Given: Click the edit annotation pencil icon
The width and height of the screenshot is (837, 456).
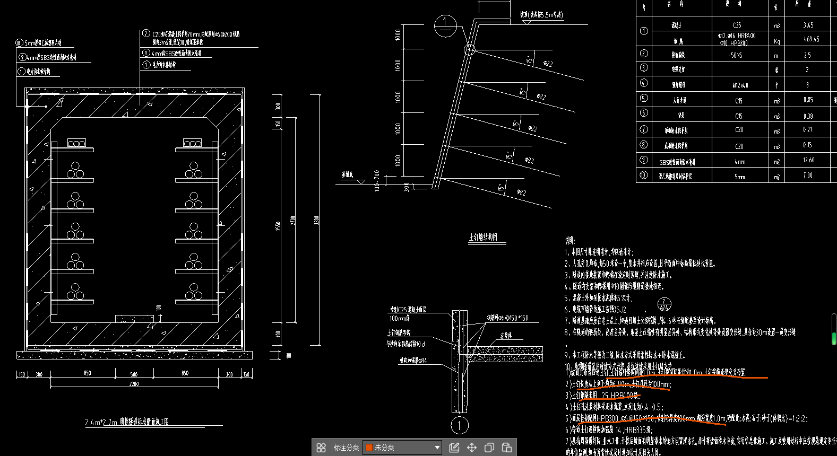Looking at the screenshot, I should click(x=454, y=448).
